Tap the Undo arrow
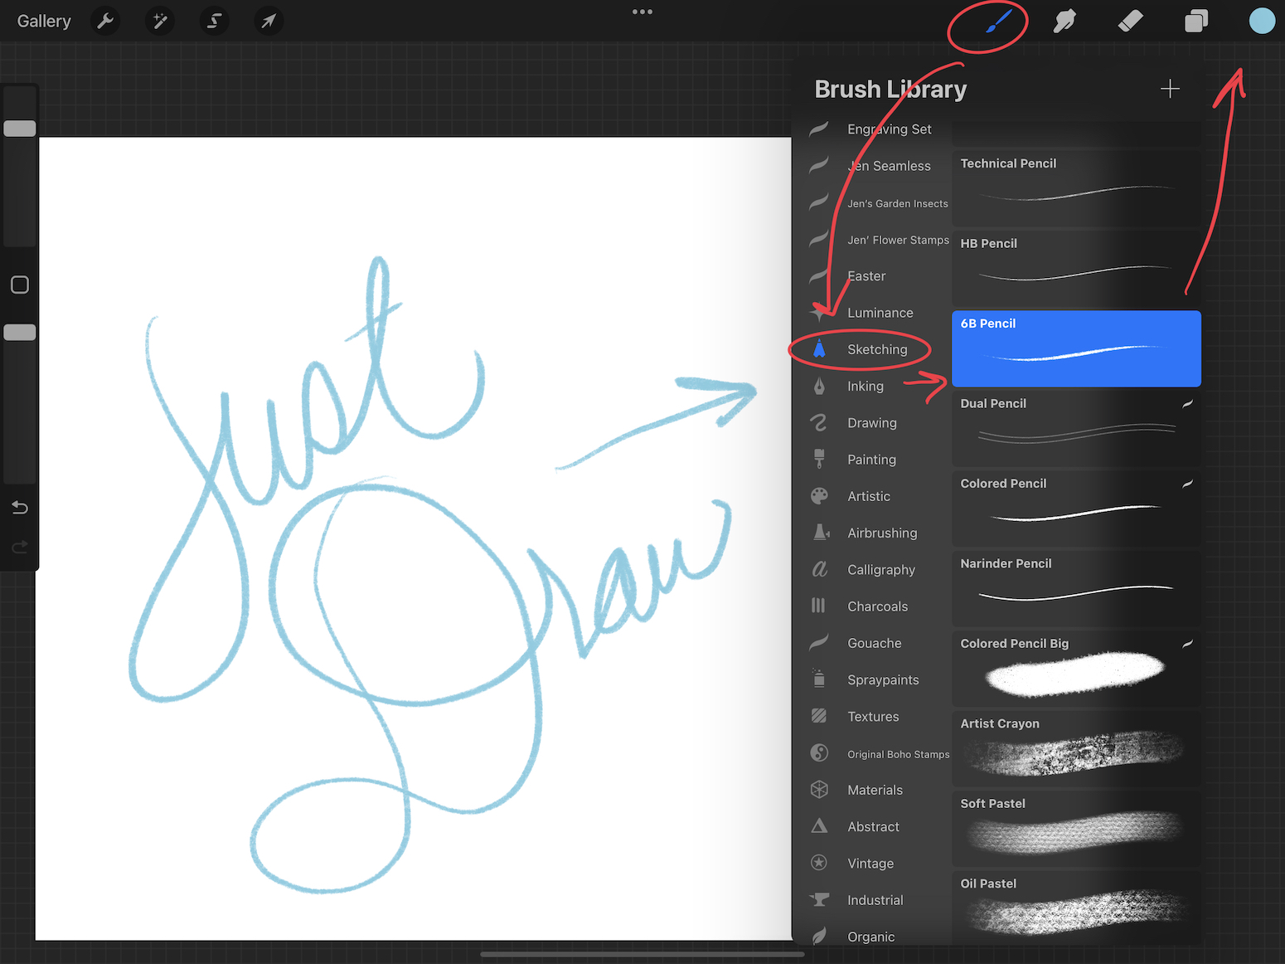 20,507
